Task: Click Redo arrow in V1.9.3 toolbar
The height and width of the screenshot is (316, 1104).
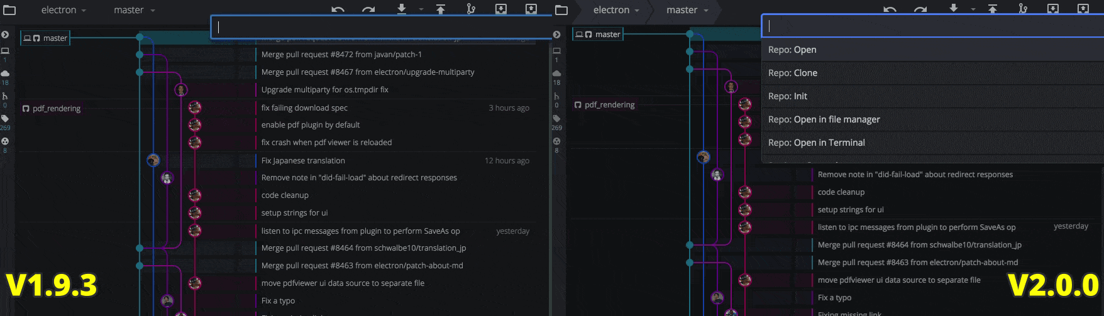Action: coord(368,9)
